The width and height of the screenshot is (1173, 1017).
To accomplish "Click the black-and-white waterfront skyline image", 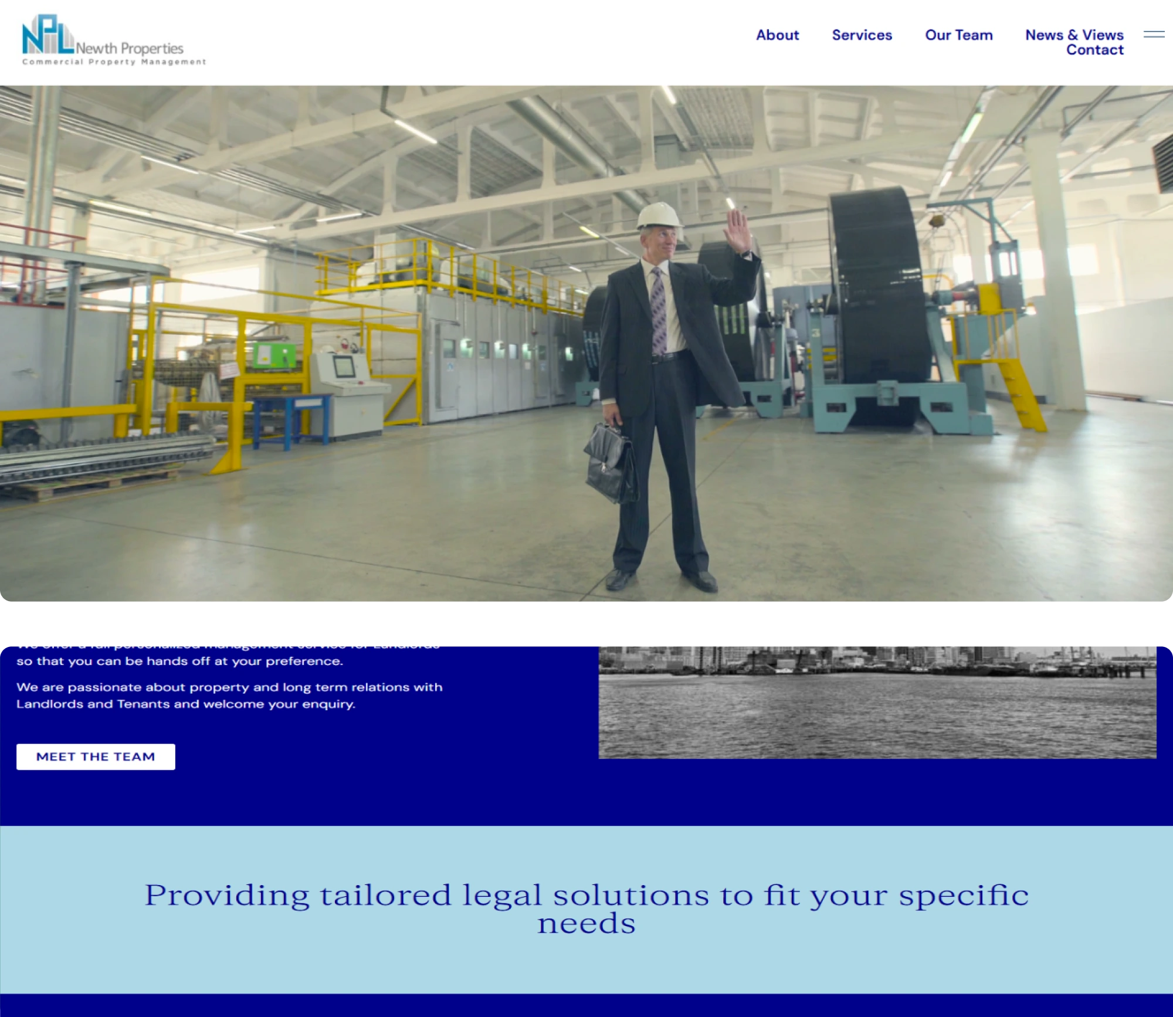I will coord(877,704).
